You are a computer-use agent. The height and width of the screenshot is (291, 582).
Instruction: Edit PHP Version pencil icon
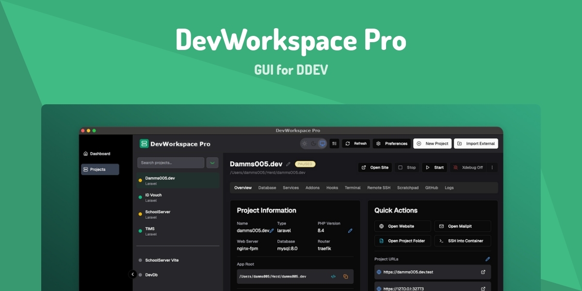click(350, 231)
